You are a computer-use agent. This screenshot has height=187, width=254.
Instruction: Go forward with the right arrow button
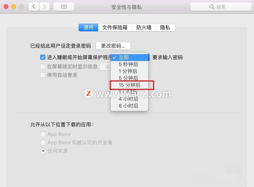point(44,7)
